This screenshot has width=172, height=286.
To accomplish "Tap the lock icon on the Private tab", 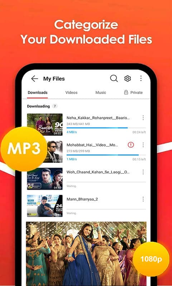I will click(x=126, y=92).
